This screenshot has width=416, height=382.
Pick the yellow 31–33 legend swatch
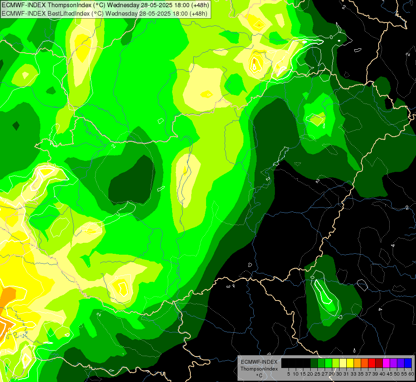350,363
